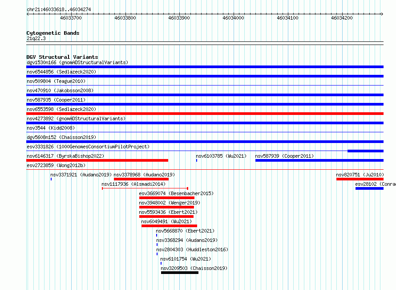The image size is (396, 290).
Task: Click nsv5593436 (Ebert2021) label
Action: pyautogui.click(x=168, y=212)
